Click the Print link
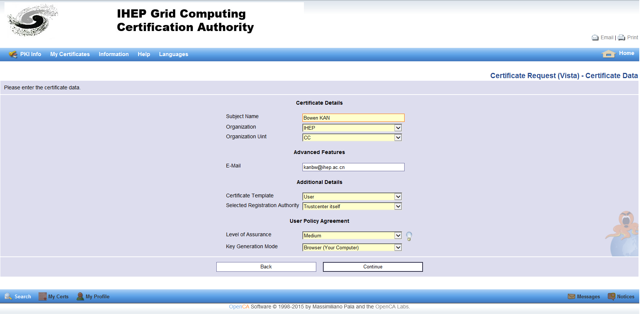 click(633, 37)
